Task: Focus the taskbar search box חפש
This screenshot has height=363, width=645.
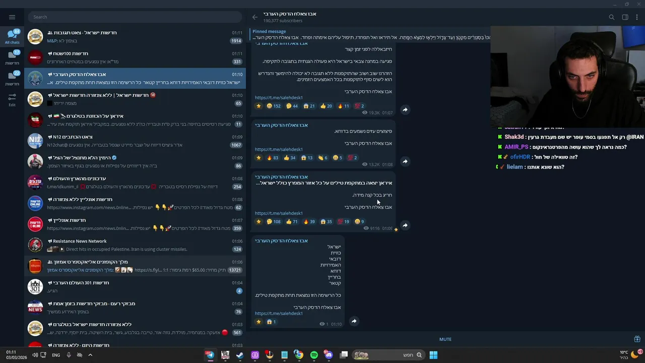Action: 388,355
